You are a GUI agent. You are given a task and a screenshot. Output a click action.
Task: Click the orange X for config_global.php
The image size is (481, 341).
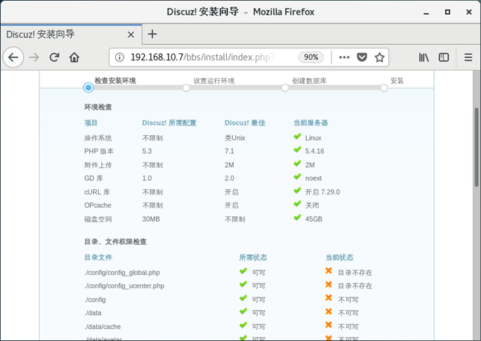click(329, 271)
